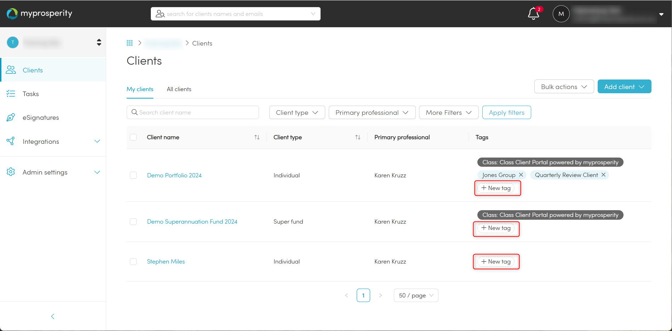Image resolution: width=672 pixels, height=331 pixels.
Task: Click the Admin settings gear icon
Action: (11, 172)
